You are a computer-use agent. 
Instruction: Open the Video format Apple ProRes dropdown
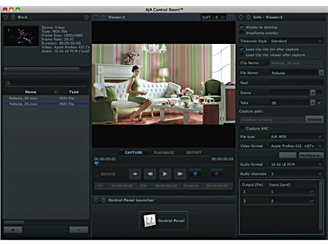point(297,146)
